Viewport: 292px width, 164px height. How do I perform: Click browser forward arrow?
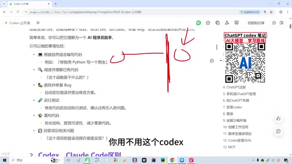tap(11, 12)
